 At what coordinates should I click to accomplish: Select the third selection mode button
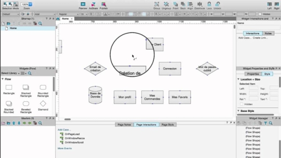(x=16, y=4)
